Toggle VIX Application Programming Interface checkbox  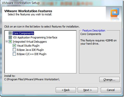click(10, 37)
